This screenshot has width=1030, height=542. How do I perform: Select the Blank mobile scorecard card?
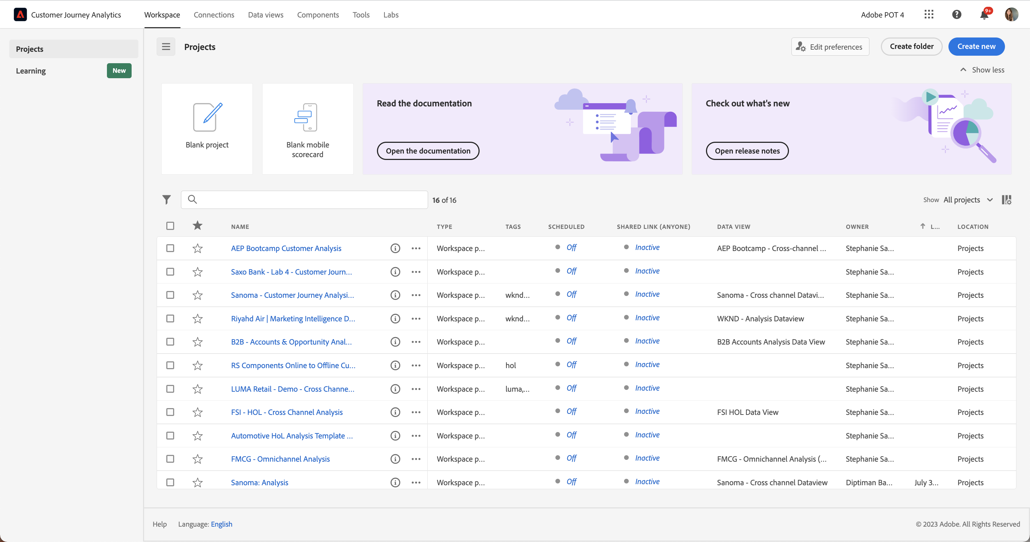(308, 129)
